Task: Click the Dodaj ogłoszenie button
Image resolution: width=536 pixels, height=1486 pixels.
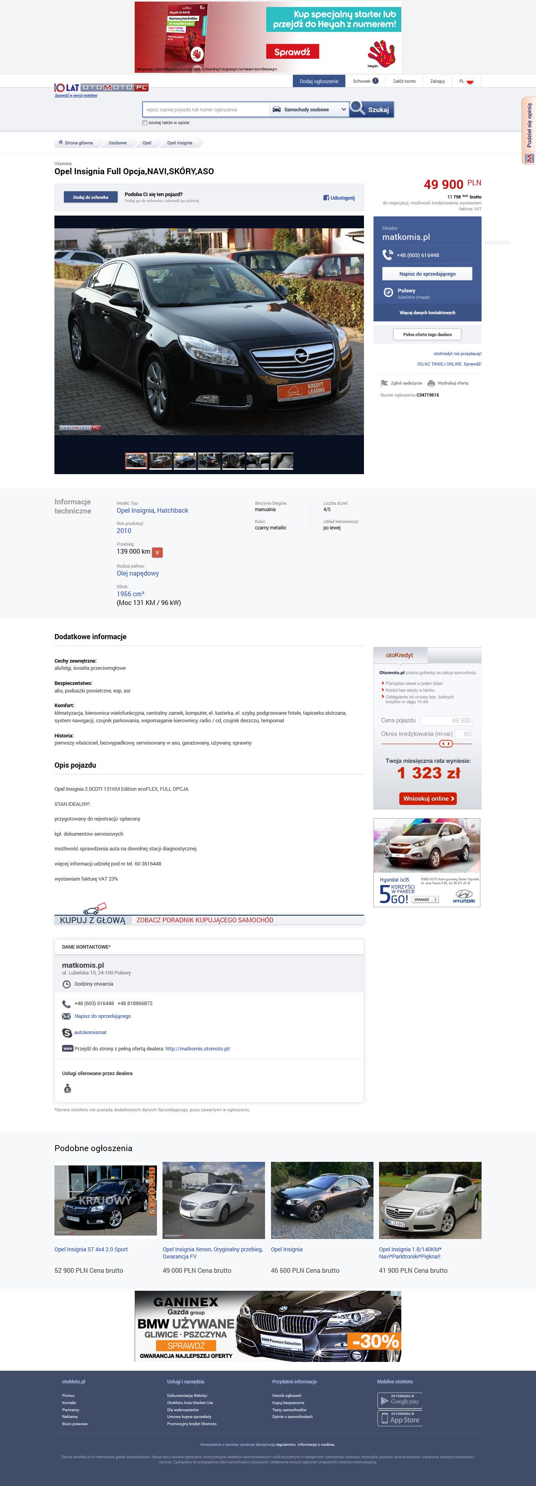Action: click(x=319, y=81)
